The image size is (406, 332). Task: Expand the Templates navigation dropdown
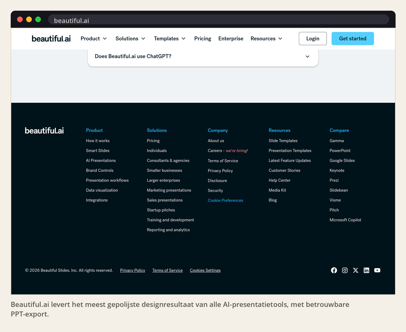pyautogui.click(x=170, y=39)
